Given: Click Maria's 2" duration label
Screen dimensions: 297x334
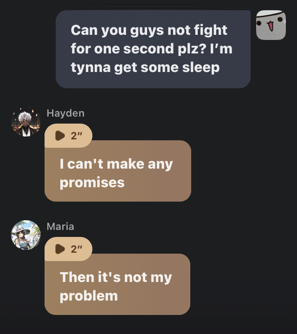Looking at the screenshot, I should tap(77, 249).
